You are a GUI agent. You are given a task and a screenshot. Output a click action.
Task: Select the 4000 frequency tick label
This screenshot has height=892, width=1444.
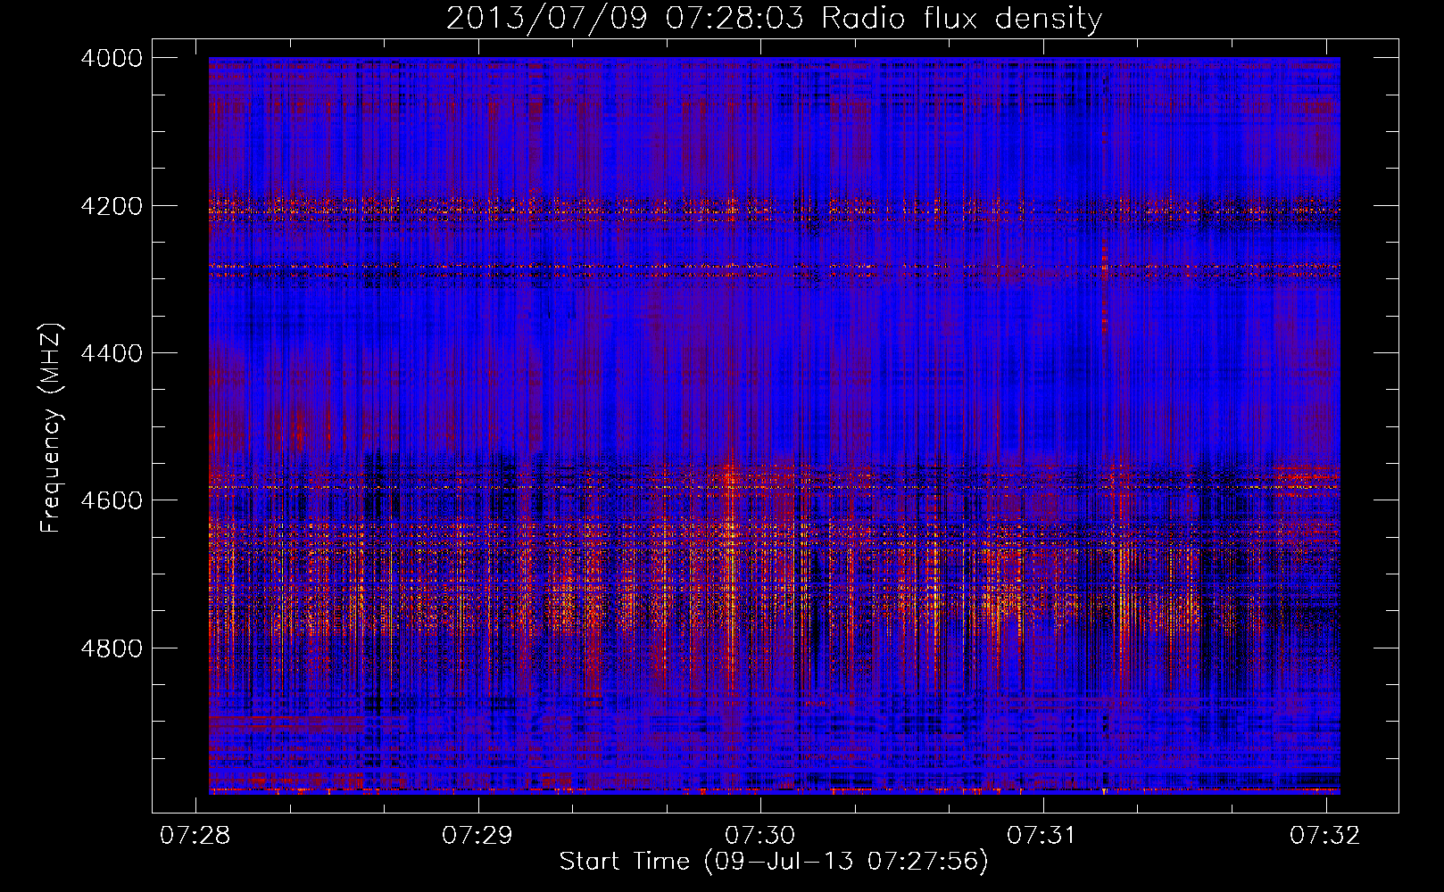112,58
